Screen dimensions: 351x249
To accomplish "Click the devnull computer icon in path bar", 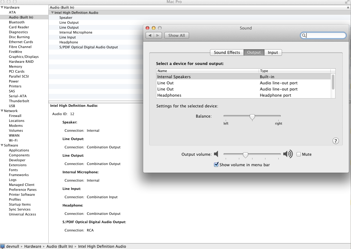I will coord(2,246).
